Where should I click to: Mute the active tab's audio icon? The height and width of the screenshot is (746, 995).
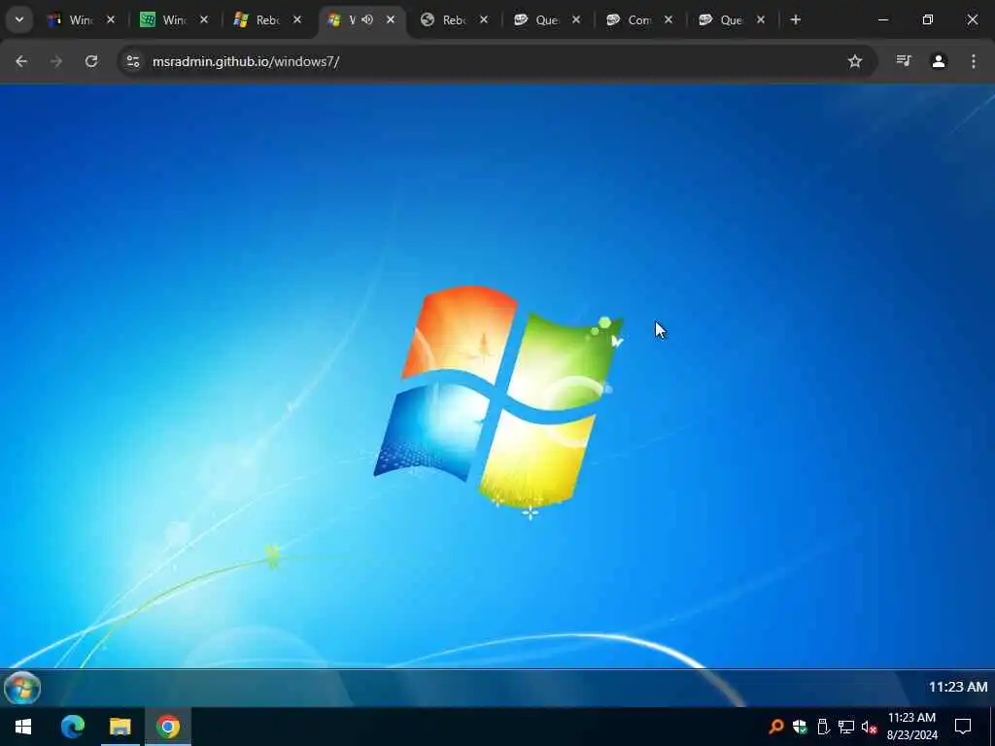pyautogui.click(x=367, y=20)
